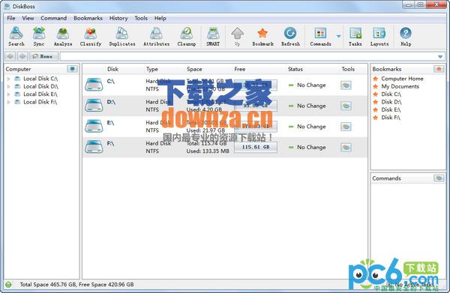Refresh the disk list
Image resolution: width=450 pixels, height=293 pixels.
pyautogui.click(x=290, y=37)
